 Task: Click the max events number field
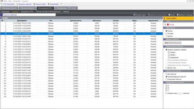[x=180, y=93]
